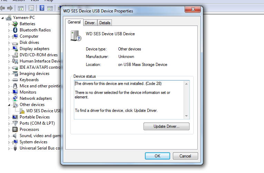
Task: Select the Computer tree label
Action: (29, 36)
